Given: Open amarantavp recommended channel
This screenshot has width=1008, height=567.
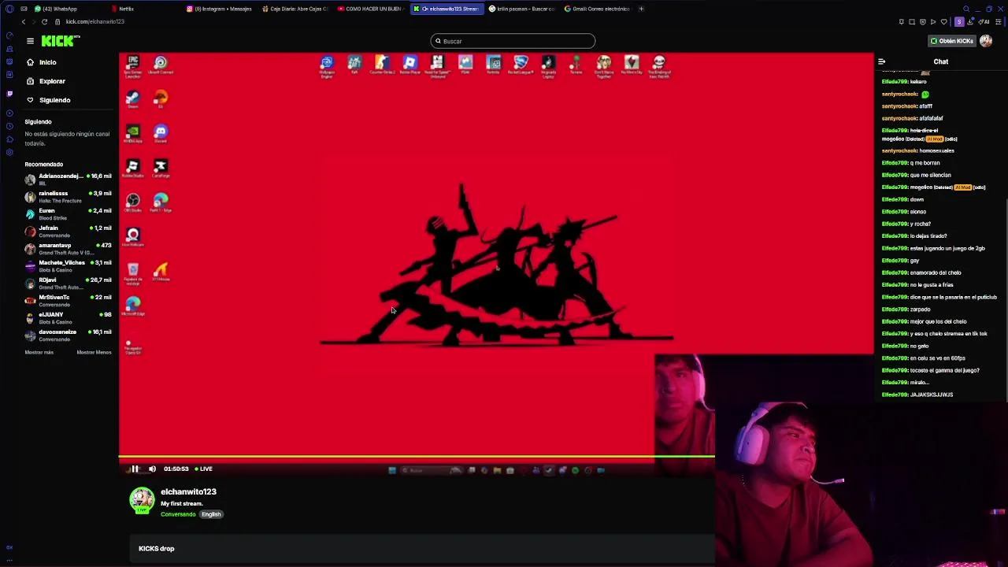Looking at the screenshot, I should [68, 249].
